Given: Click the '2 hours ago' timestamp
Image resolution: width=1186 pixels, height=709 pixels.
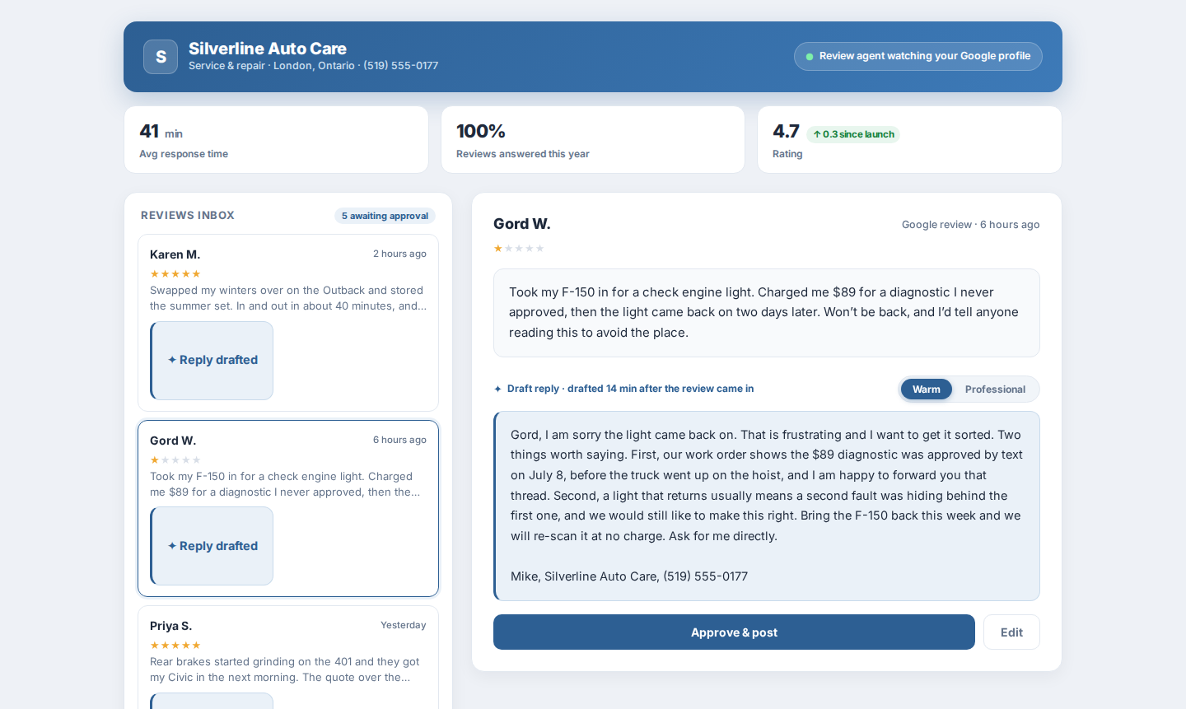Looking at the screenshot, I should click(x=399, y=254).
